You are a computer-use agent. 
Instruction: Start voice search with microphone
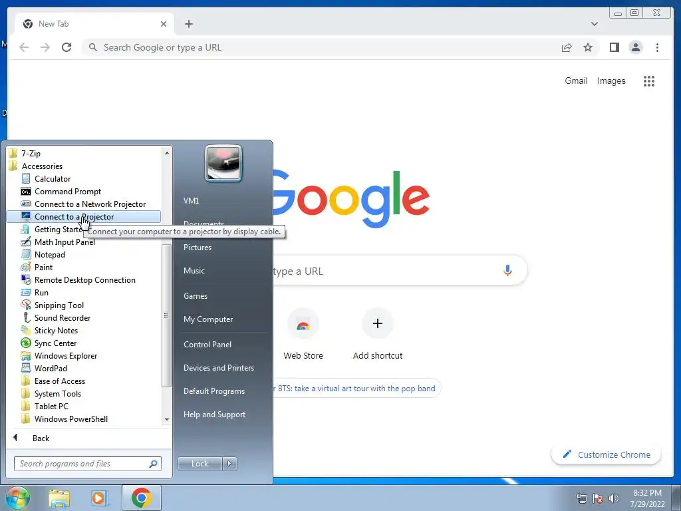(507, 270)
